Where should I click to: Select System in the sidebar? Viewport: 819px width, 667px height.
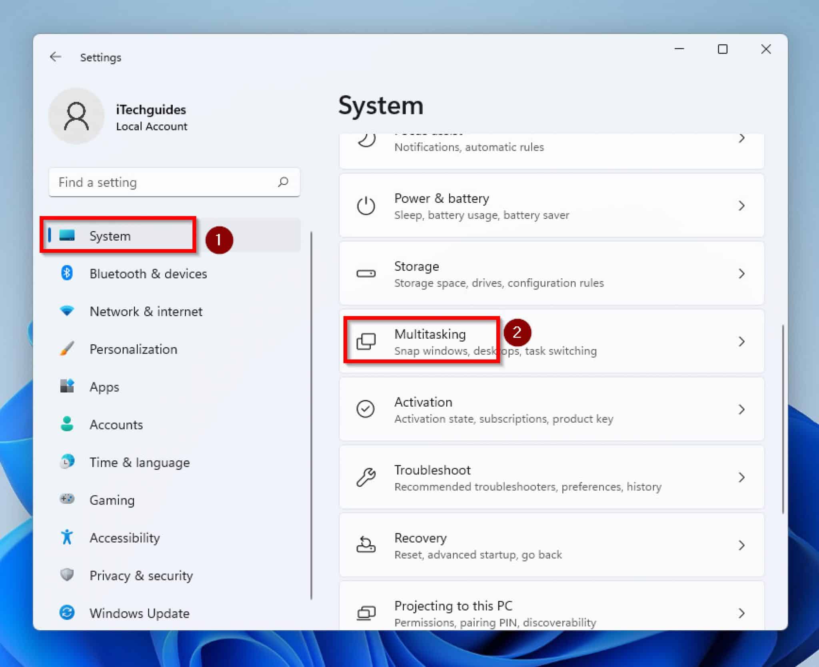pos(174,236)
